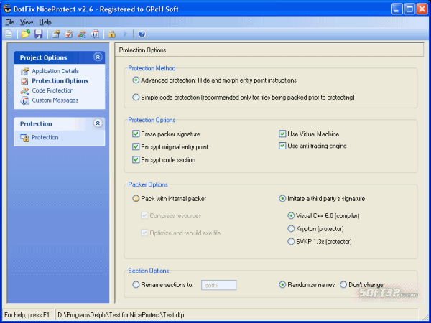The height and width of the screenshot is (323, 431).
Task: Choose Krypton (protector) signature
Action: tap(291, 228)
